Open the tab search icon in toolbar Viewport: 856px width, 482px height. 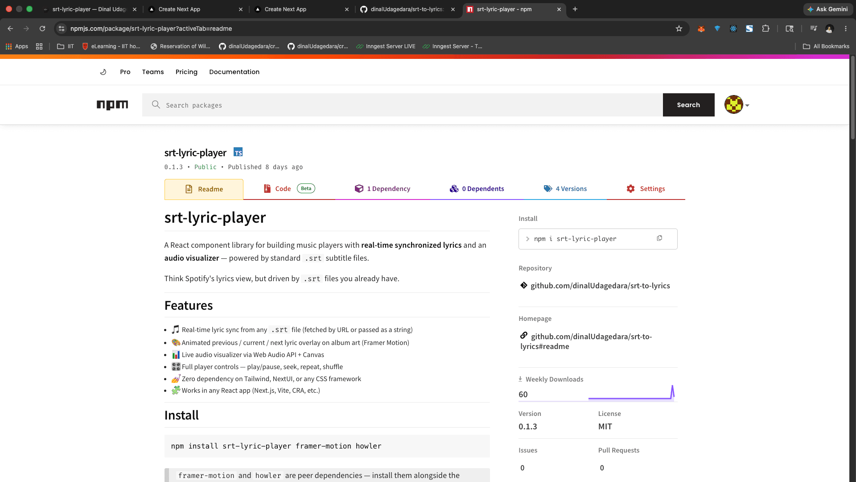point(790,29)
